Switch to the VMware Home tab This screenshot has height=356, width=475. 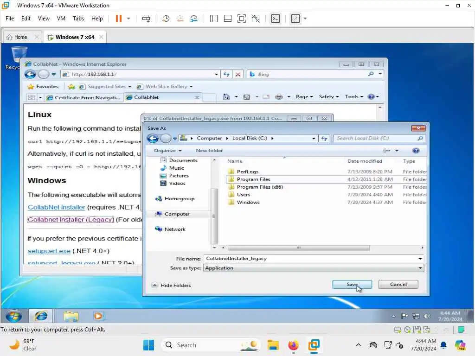coord(20,37)
